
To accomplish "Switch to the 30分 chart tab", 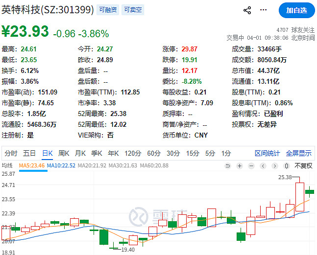I will coord(173,153).
